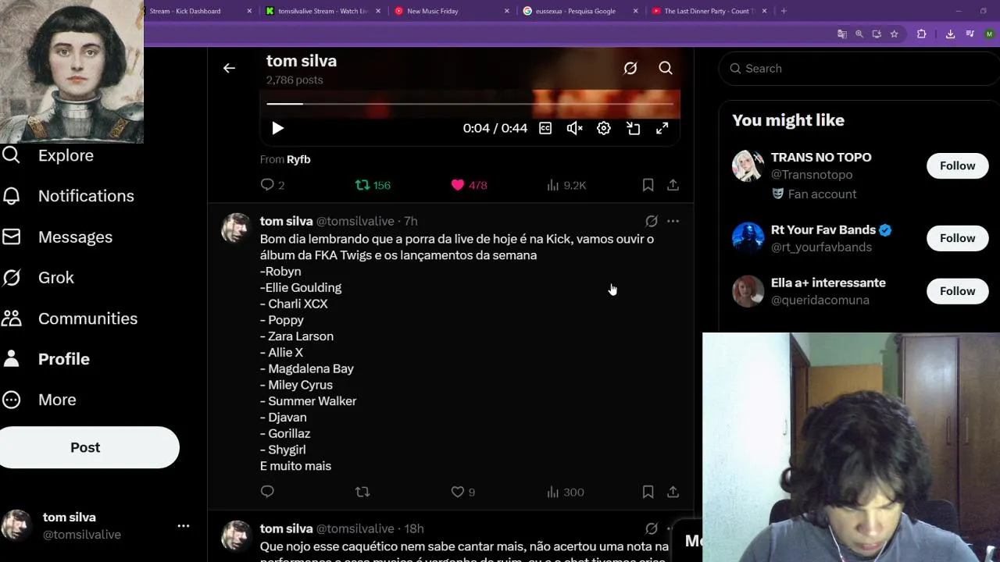The height and width of the screenshot is (562, 1000).
Task: Open browser extensions puzzle icon
Action: click(x=922, y=34)
